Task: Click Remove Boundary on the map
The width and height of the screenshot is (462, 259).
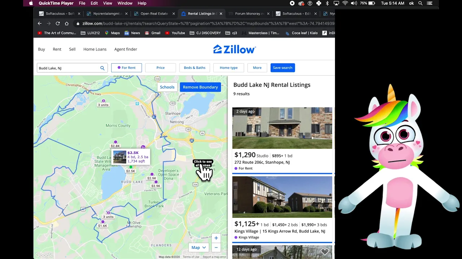Action: point(200,87)
